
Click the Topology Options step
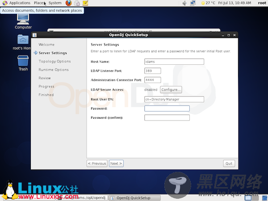(54, 61)
